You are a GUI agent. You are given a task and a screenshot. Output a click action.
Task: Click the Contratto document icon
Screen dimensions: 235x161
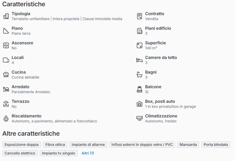[x=140, y=16]
